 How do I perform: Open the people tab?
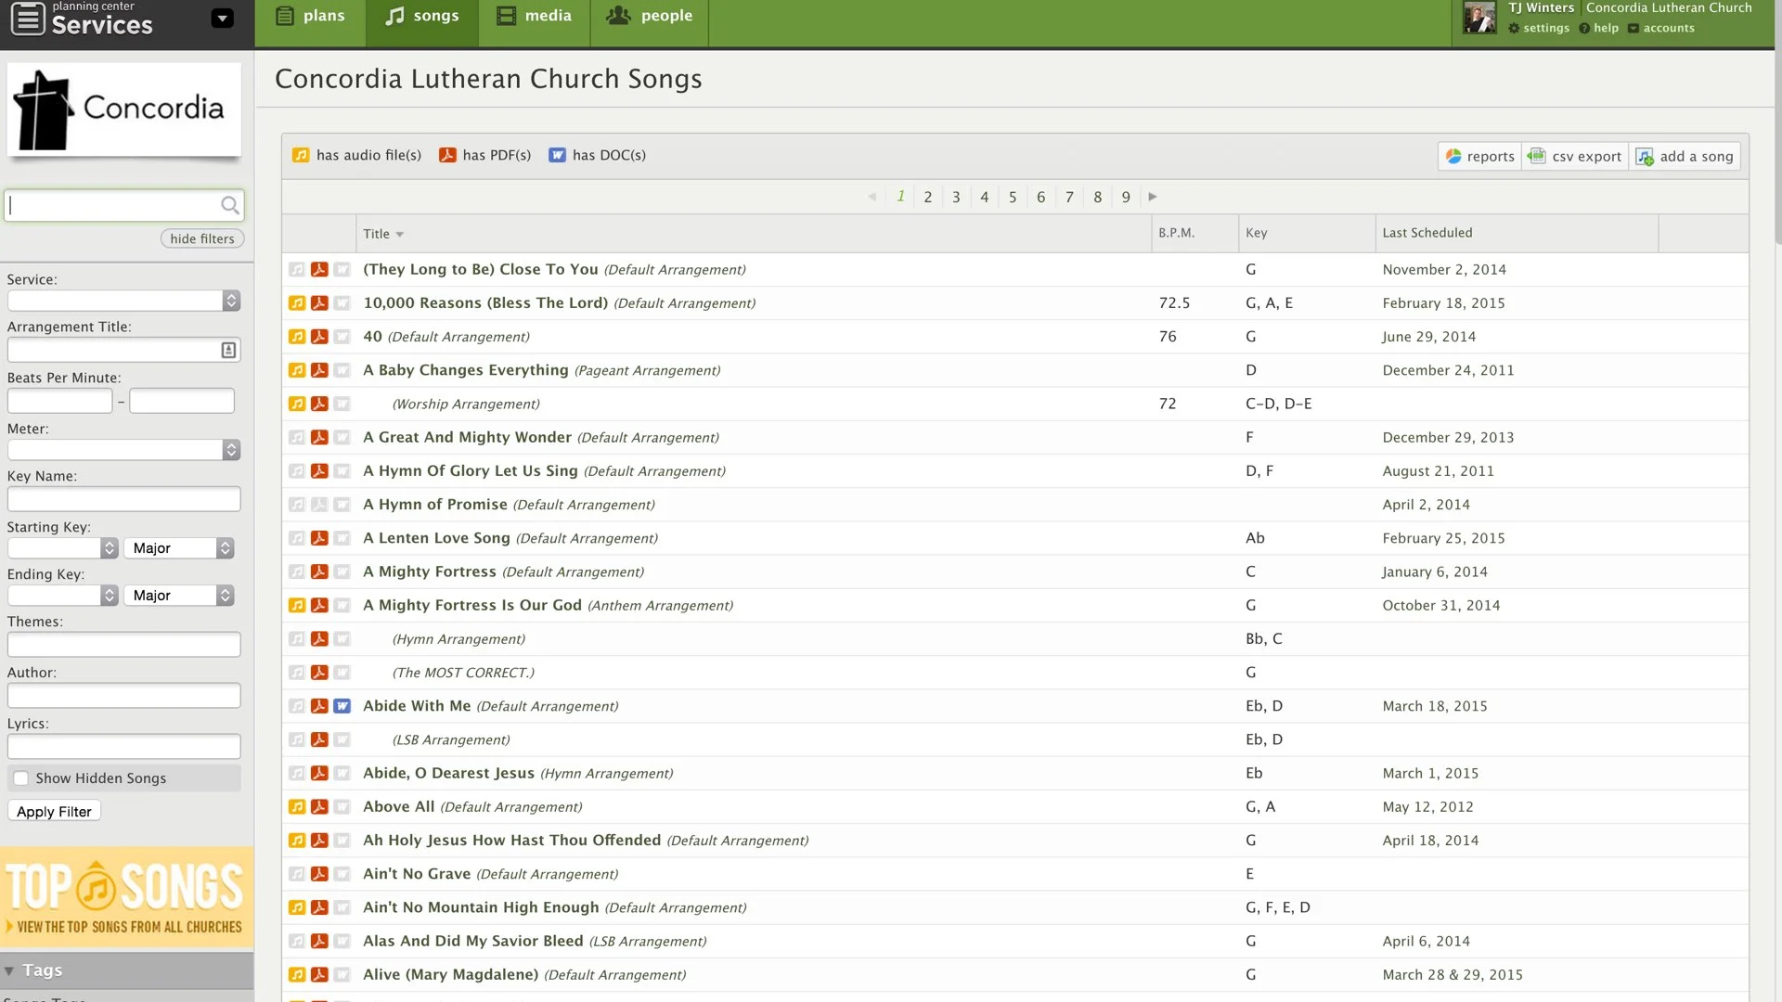(x=650, y=22)
